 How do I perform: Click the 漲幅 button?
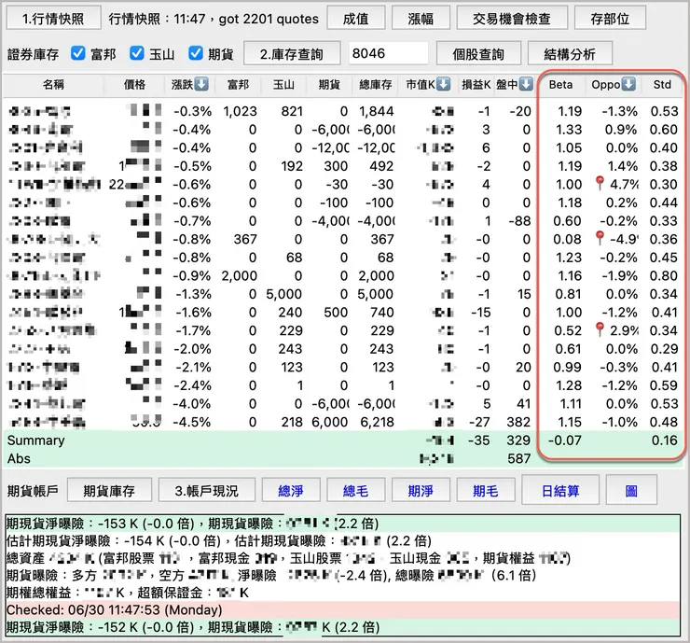pyautogui.click(x=421, y=19)
